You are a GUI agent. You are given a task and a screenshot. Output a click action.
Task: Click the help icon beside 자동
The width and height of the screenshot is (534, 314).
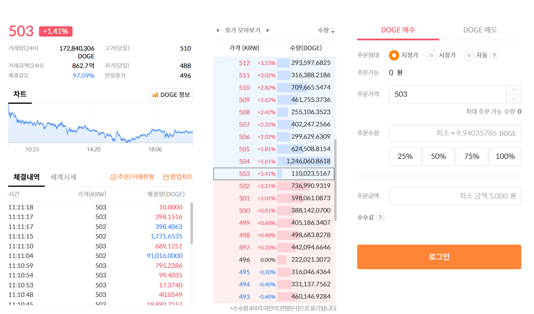coord(494,55)
